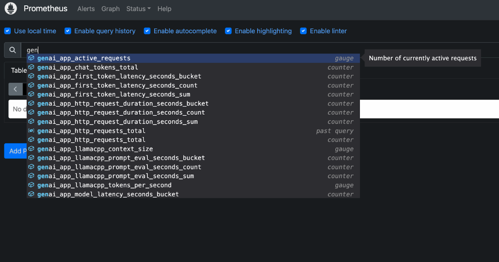Go to the Graph navigation link

point(110,9)
